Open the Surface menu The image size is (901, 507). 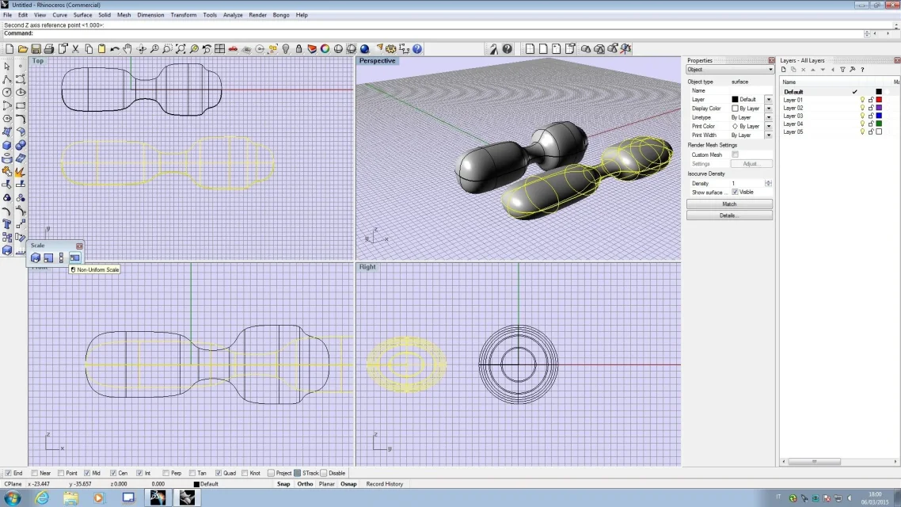point(83,15)
